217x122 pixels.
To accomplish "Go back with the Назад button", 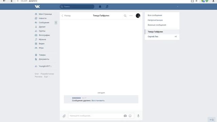I will 66,16.
